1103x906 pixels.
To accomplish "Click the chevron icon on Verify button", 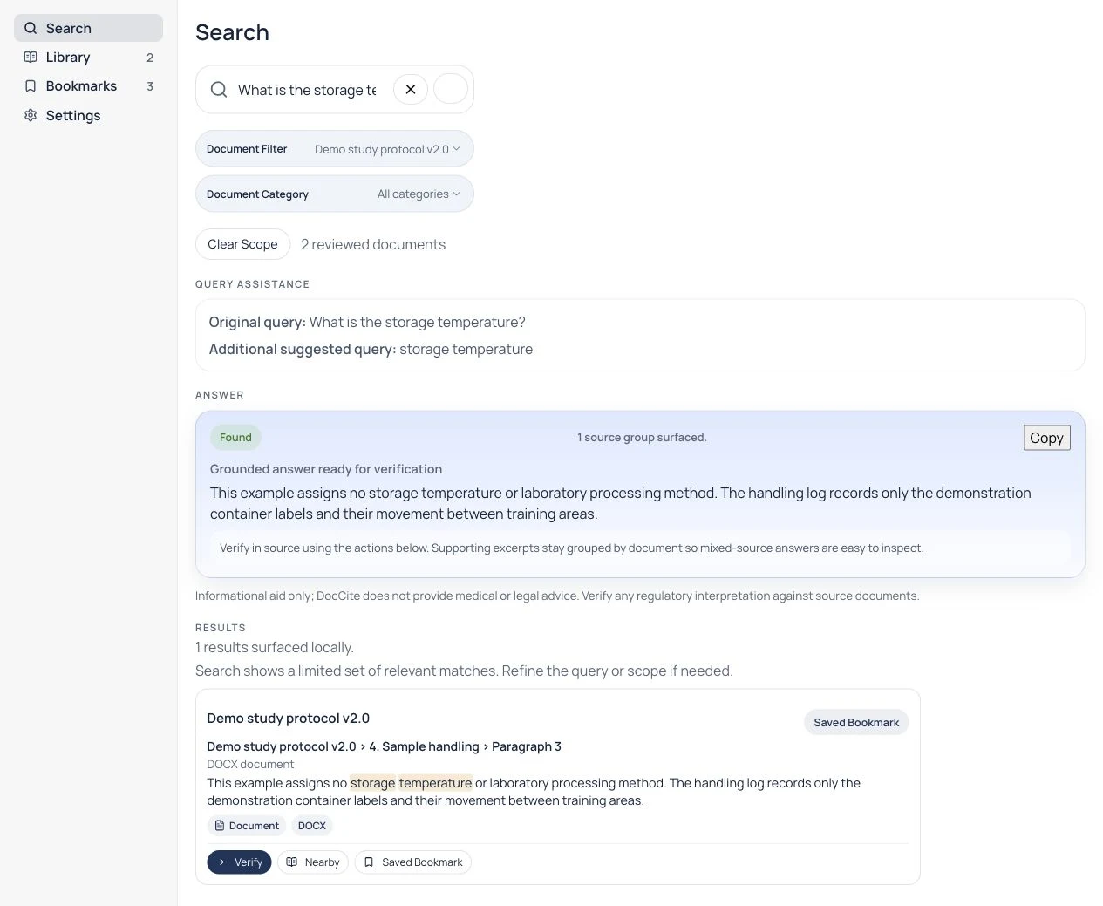I will 222,862.
